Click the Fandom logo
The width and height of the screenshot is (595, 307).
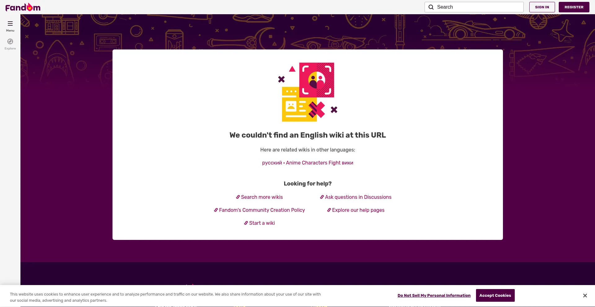coord(23,7)
